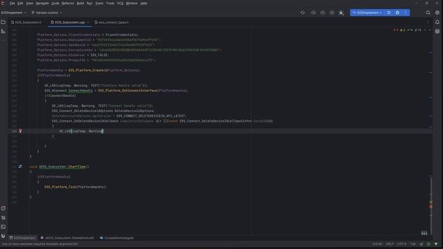Image resolution: width=443 pixels, height=249 pixels.
Task: Open the Unit Tests sidebar icon above Terminal
Action: 3,218
